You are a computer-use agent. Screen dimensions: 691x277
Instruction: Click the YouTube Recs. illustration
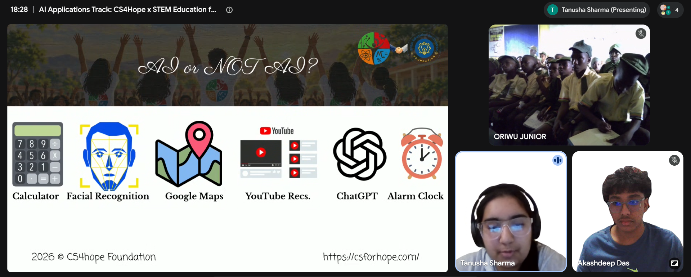[278, 153]
